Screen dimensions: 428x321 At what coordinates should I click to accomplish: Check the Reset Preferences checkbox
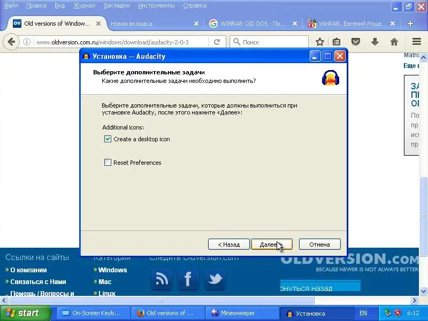tap(108, 163)
